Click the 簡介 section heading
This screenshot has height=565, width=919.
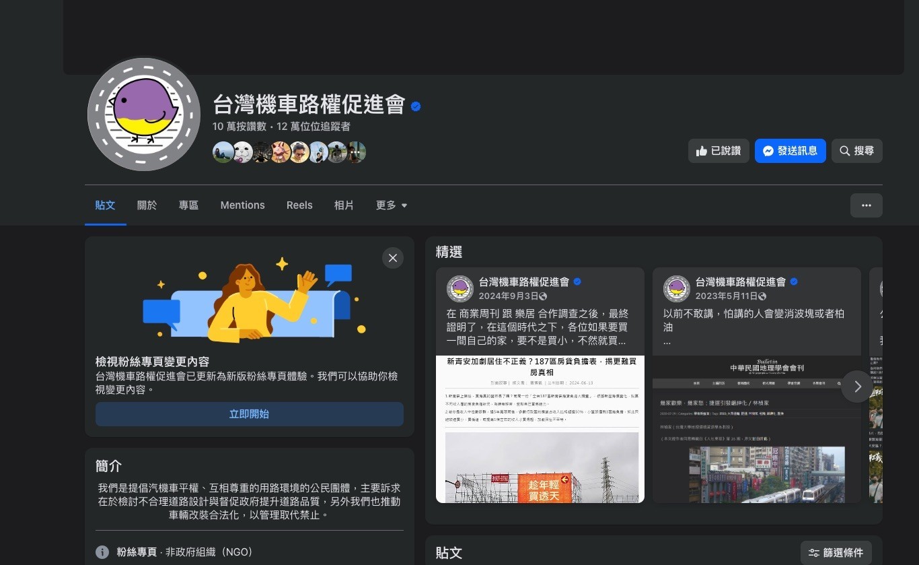pyautogui.click(x=109, y=466)
